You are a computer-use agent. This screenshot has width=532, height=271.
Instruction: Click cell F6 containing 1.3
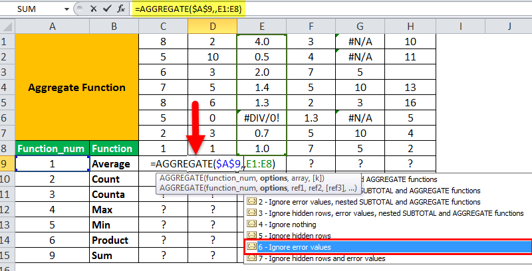(x=311, y=118)
